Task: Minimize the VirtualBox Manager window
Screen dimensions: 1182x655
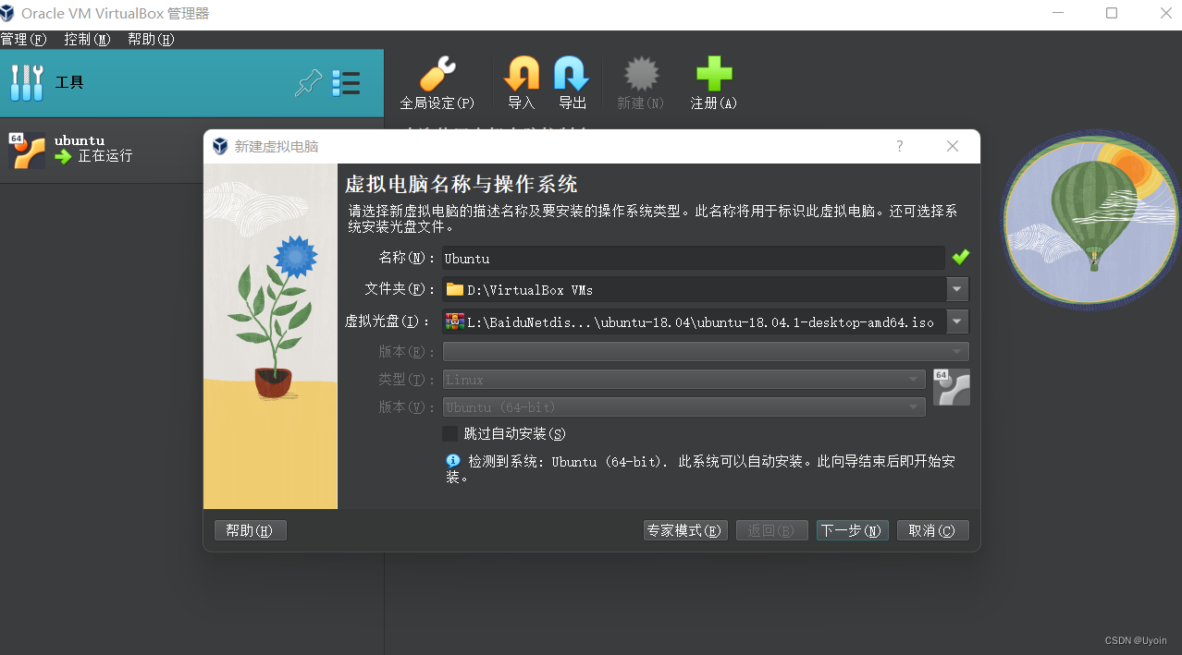Action: tap(1057, 13)
